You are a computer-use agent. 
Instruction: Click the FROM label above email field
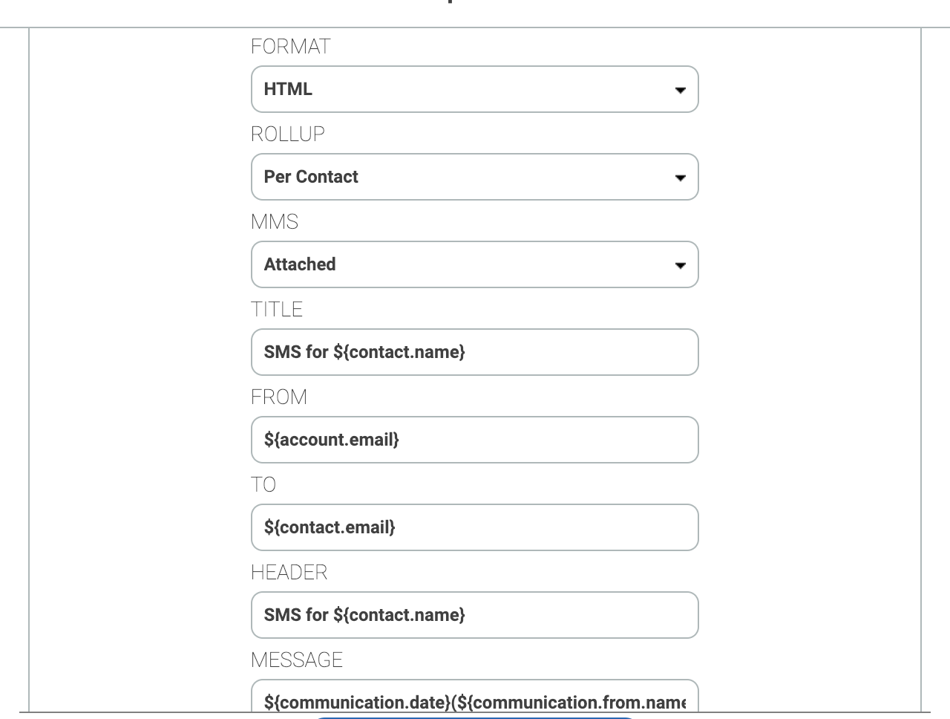click(279, 397)
